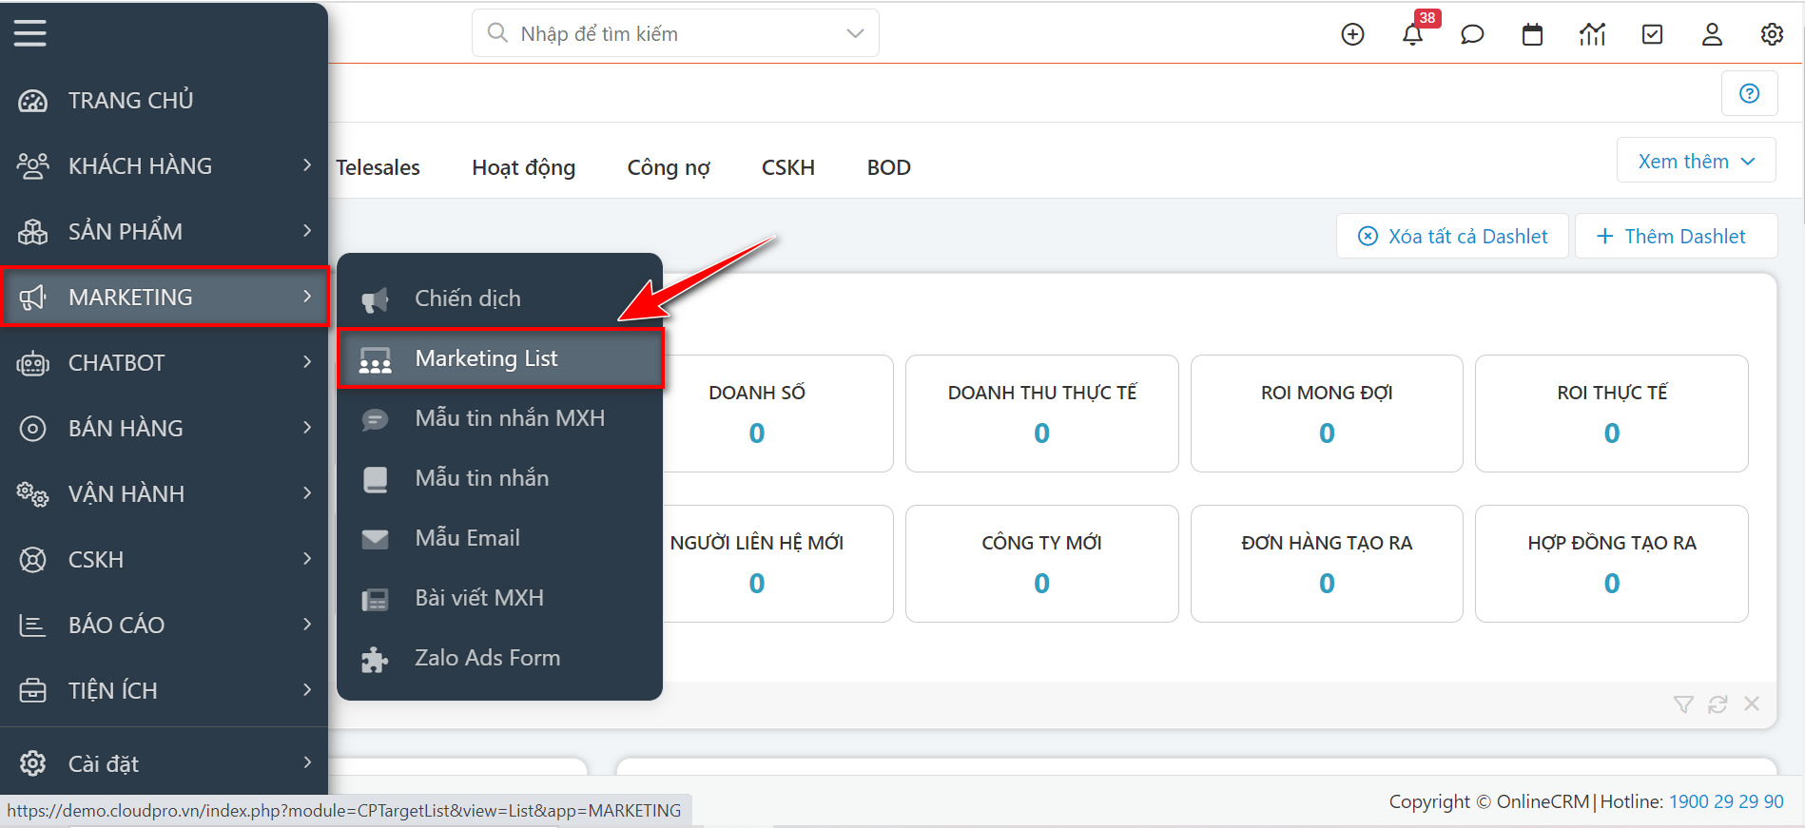Expand VẬN HÀNH submenu chevron
This screenshot has width=1805, height=828.
[x=307, y=493]
